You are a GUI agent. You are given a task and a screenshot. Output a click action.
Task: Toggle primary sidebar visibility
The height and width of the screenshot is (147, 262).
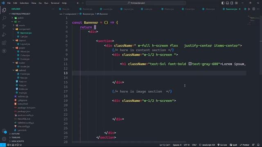[x=223, y=3]
